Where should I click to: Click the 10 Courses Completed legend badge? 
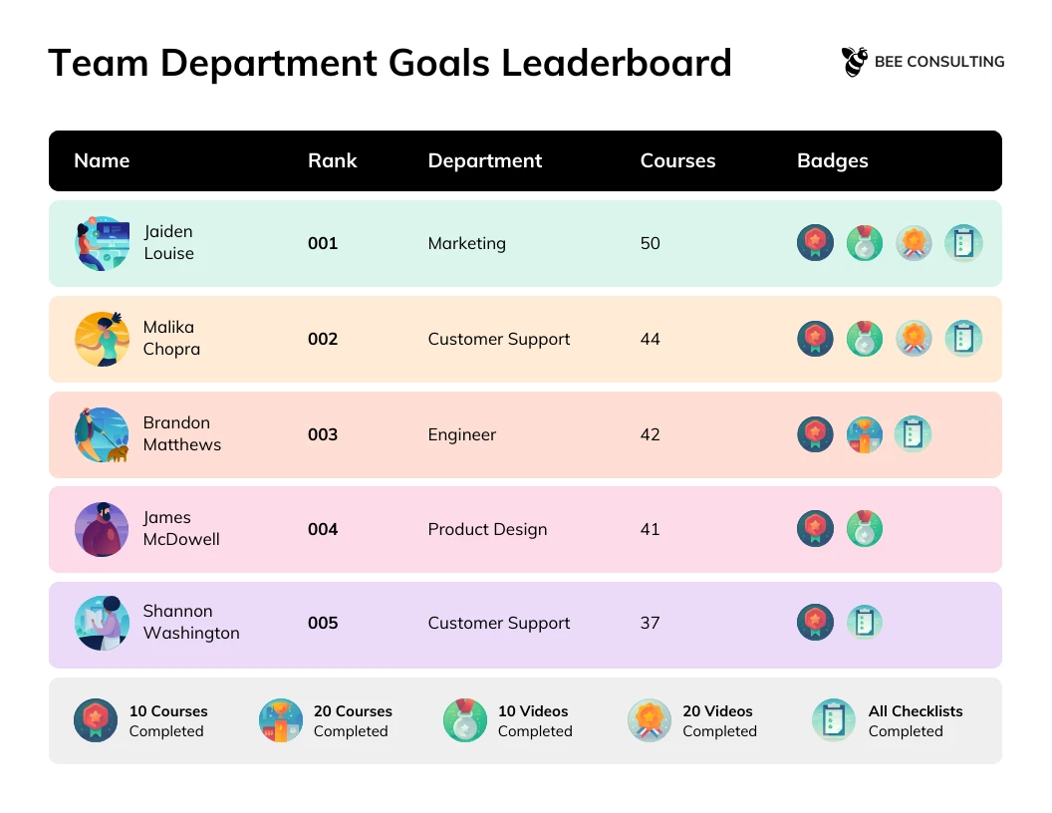coord(96,719)
